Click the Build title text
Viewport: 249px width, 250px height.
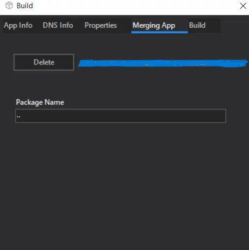pos(25,6)
